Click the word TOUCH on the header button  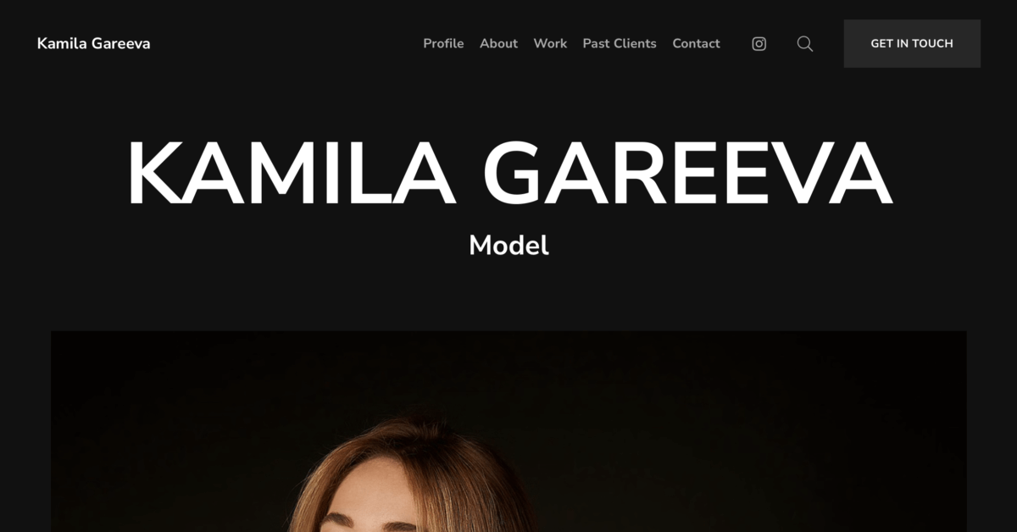(x=932, y=43)
